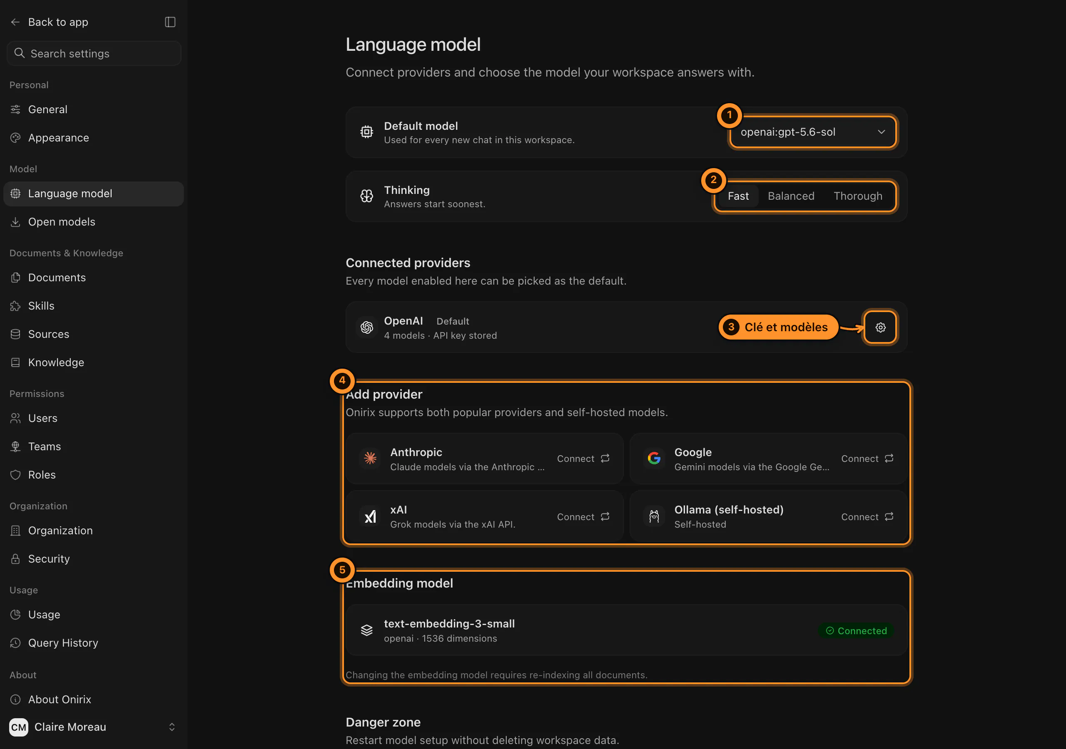Open Skills in the sidebar
Image resolution: width=1066 pixels, height=749 pixels.
point(93,306)
